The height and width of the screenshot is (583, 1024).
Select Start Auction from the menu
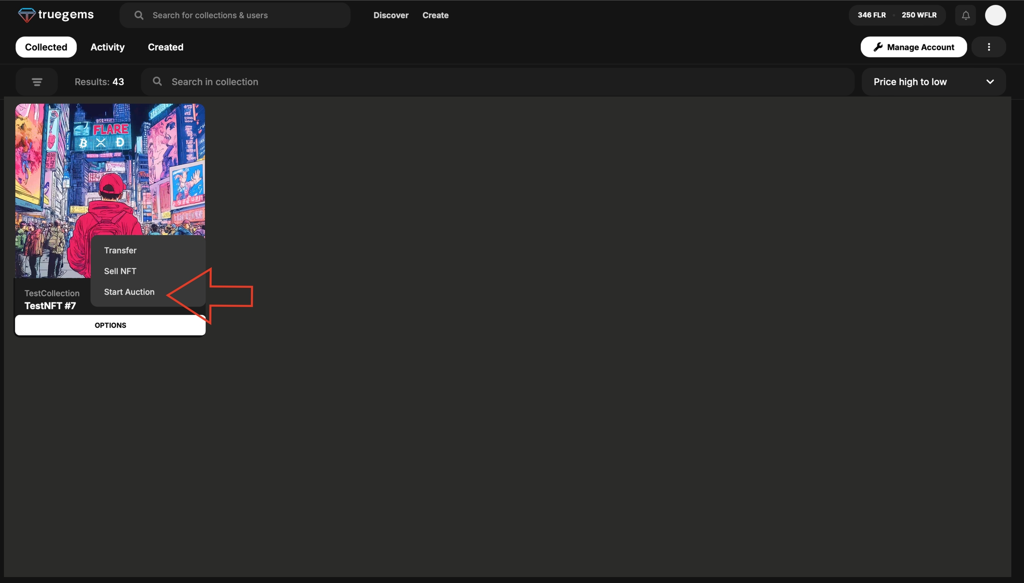pyautogui.click(x=129, y=292)
